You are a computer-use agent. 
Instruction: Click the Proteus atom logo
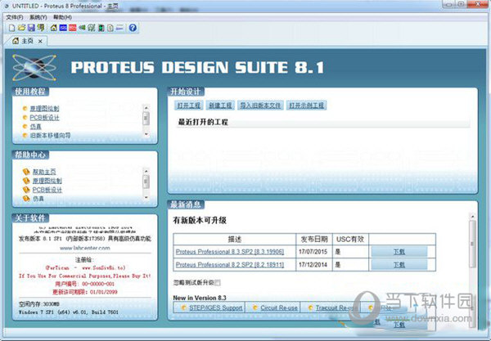[x=34, y=67]
